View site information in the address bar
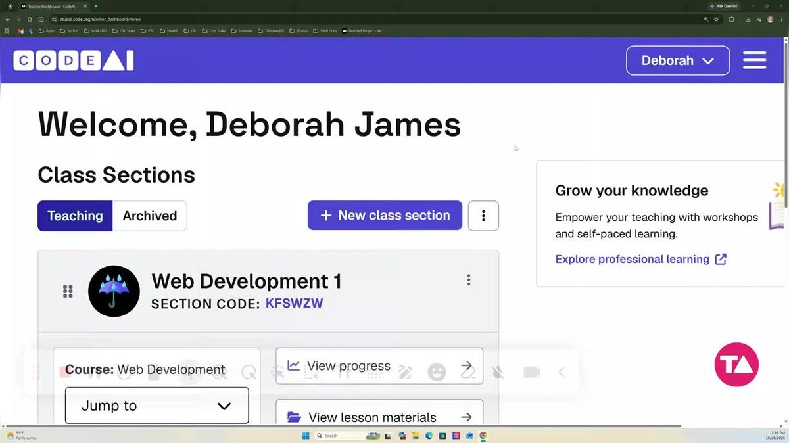Screen dimensions: 789x443 [x=53, y=20]
